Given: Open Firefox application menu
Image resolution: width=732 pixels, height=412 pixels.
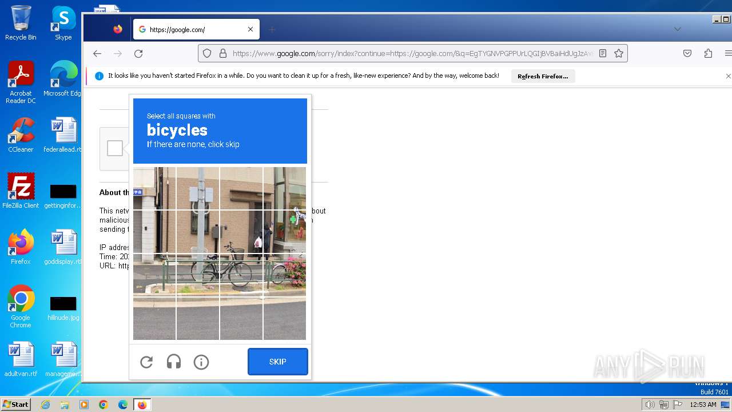Looking at the screenshot, I should (728, 53).
